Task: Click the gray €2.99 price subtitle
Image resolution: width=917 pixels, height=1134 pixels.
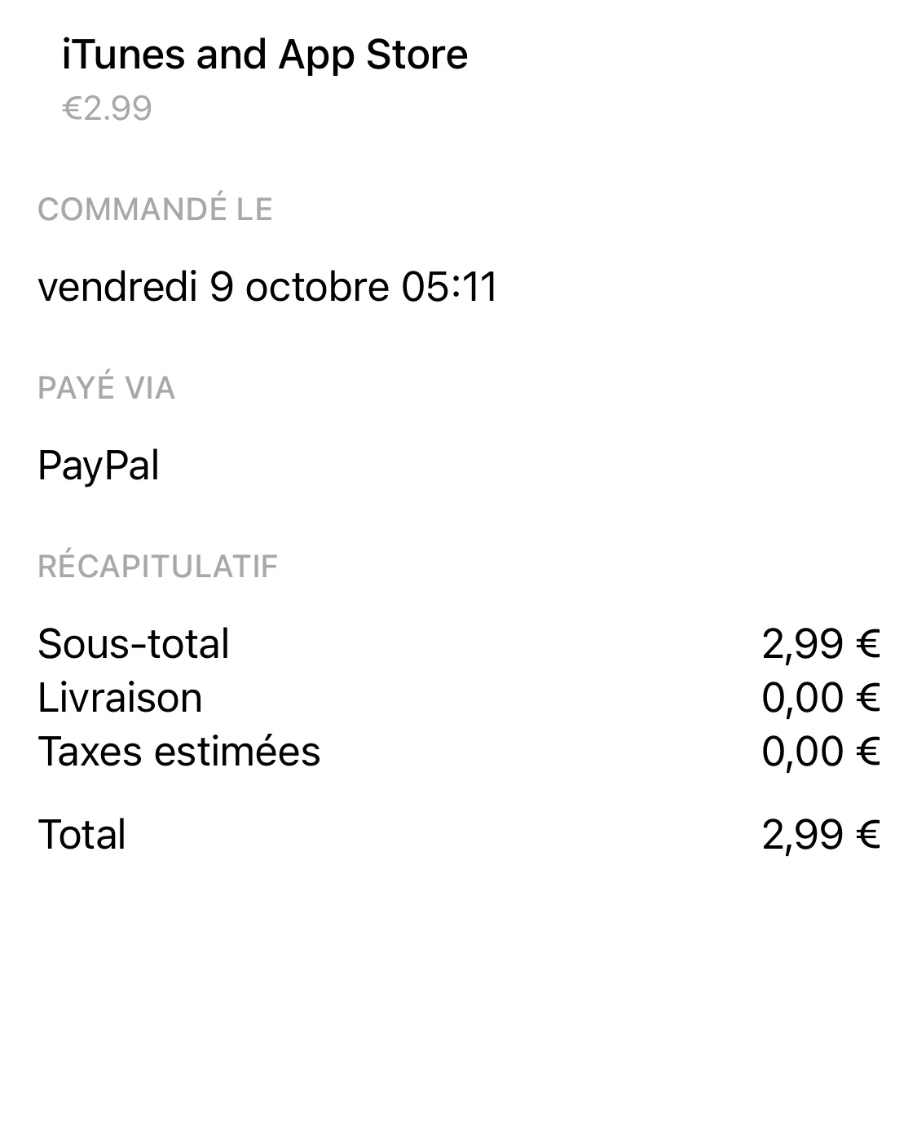Action: click(107, 108)
